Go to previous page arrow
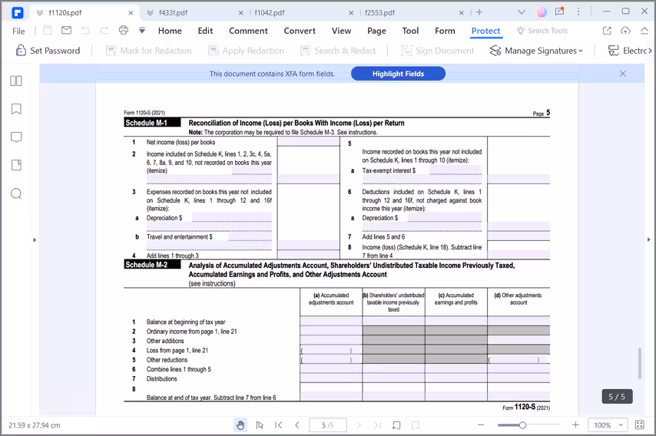 [297, 425]
